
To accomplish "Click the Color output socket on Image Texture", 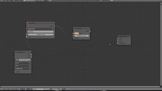I will pos(31,55).
